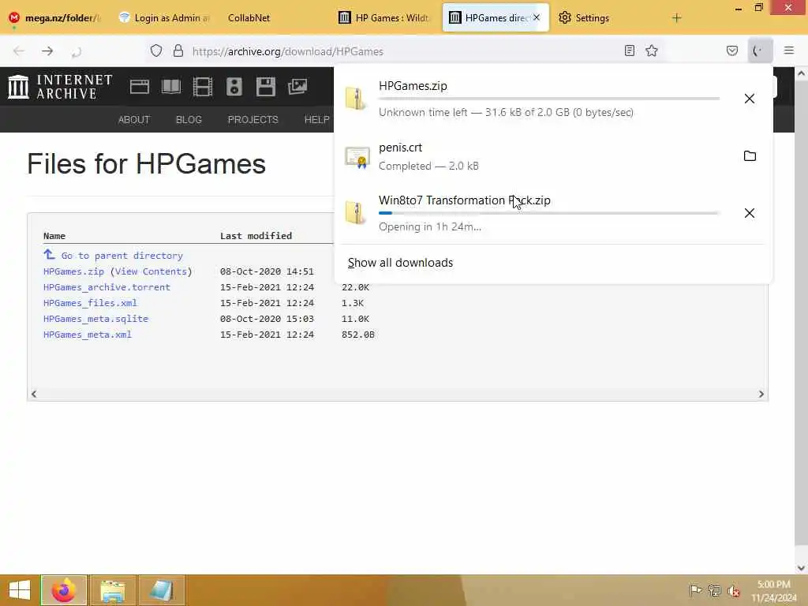Toggle the Firefox downloads panel button
808x606 pixels.
760,50
